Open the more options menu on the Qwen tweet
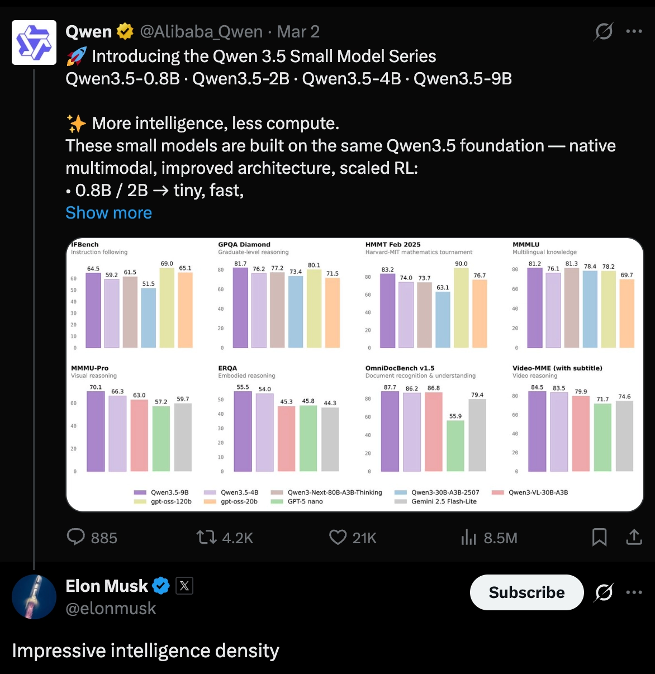Screen dimensions: 655x674 pos(635,32)
